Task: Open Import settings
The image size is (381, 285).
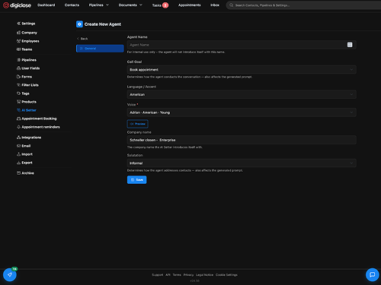Action: (x=24, y=154)
